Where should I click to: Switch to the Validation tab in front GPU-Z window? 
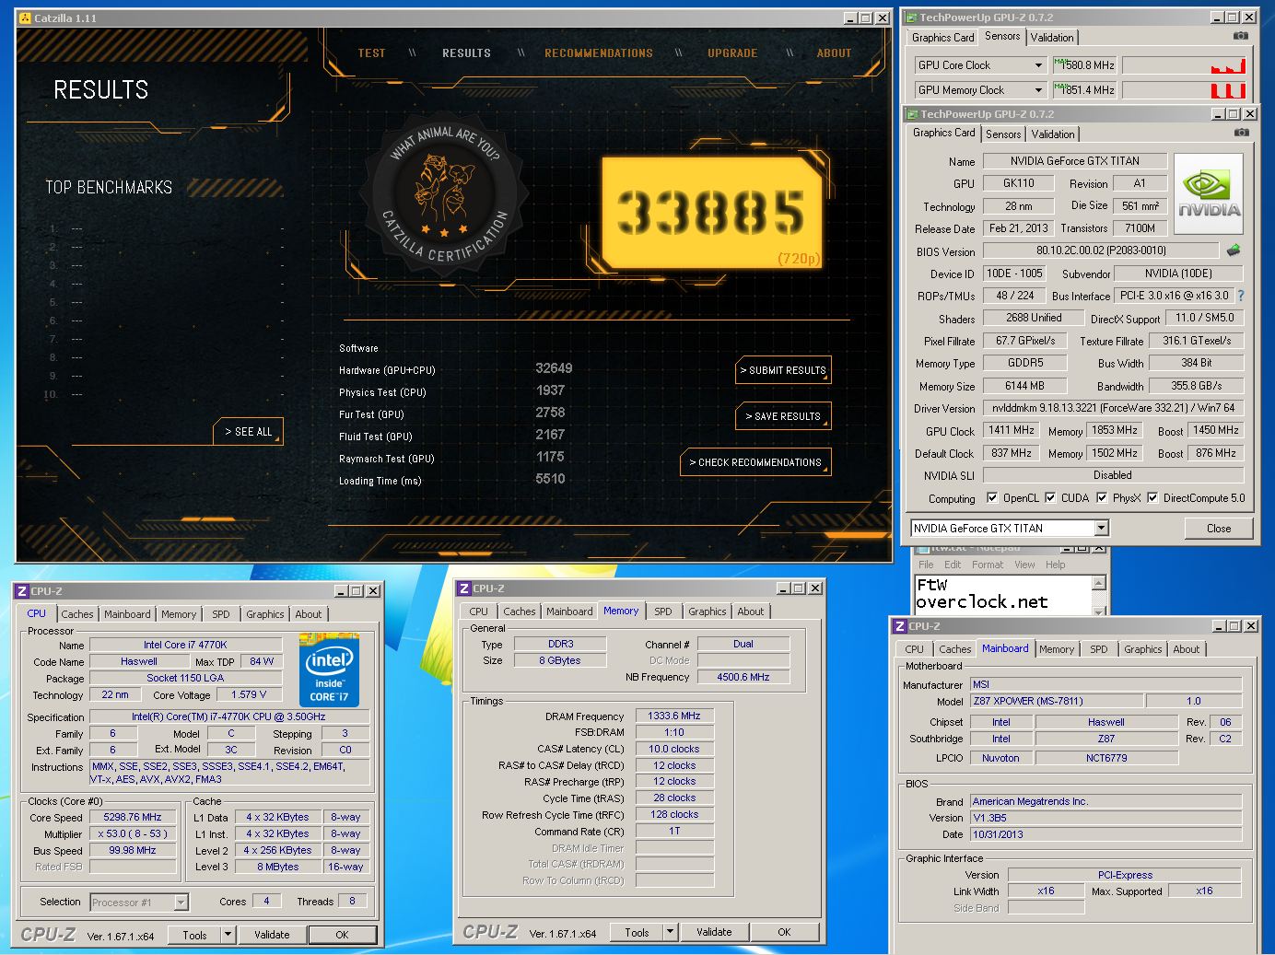pos(1053,134)
